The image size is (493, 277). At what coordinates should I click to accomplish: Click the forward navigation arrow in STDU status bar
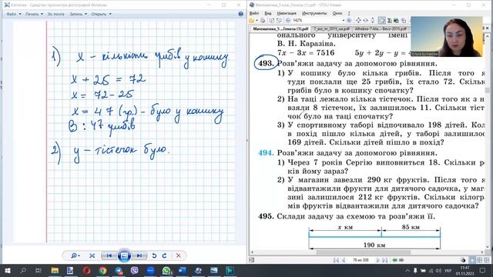coord(401,260)
